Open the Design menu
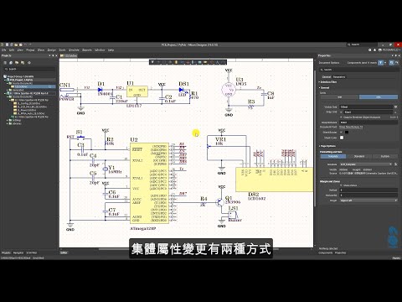The width and height of the screenshot is (402, 302). [52, 49]
